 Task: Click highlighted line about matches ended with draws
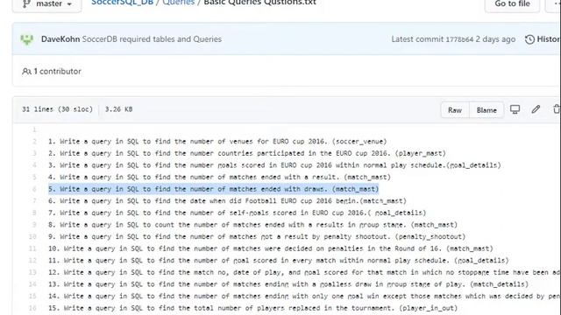click(214, 189)
